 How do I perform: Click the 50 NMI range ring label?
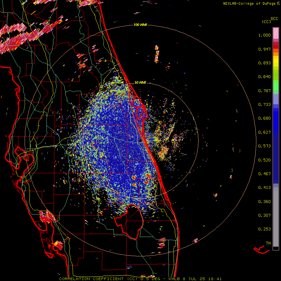(140, 83)
